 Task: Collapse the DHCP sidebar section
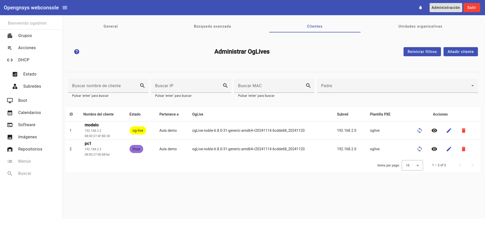[x=24, y=60]
